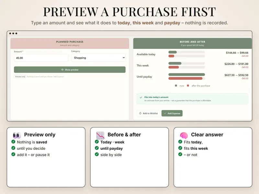This screenshot has height=194, width=259.
Task: Click the gray 'now' legend swatch
Action: click(176, 86)
